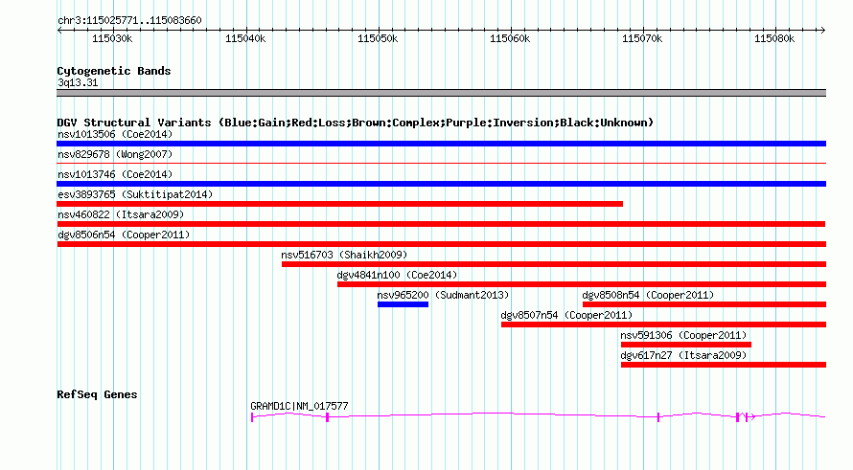Click the red loss bar of nsv516703

coord(554,264)
